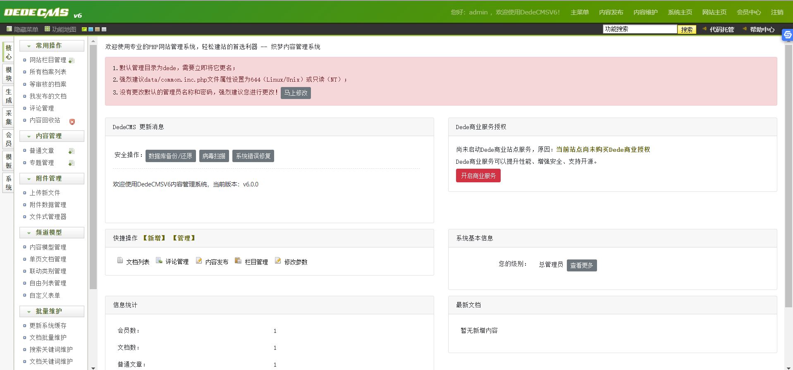Select the tan skin color swatch
The height and width of the screenshot is (370, 793).
point(97,29)
